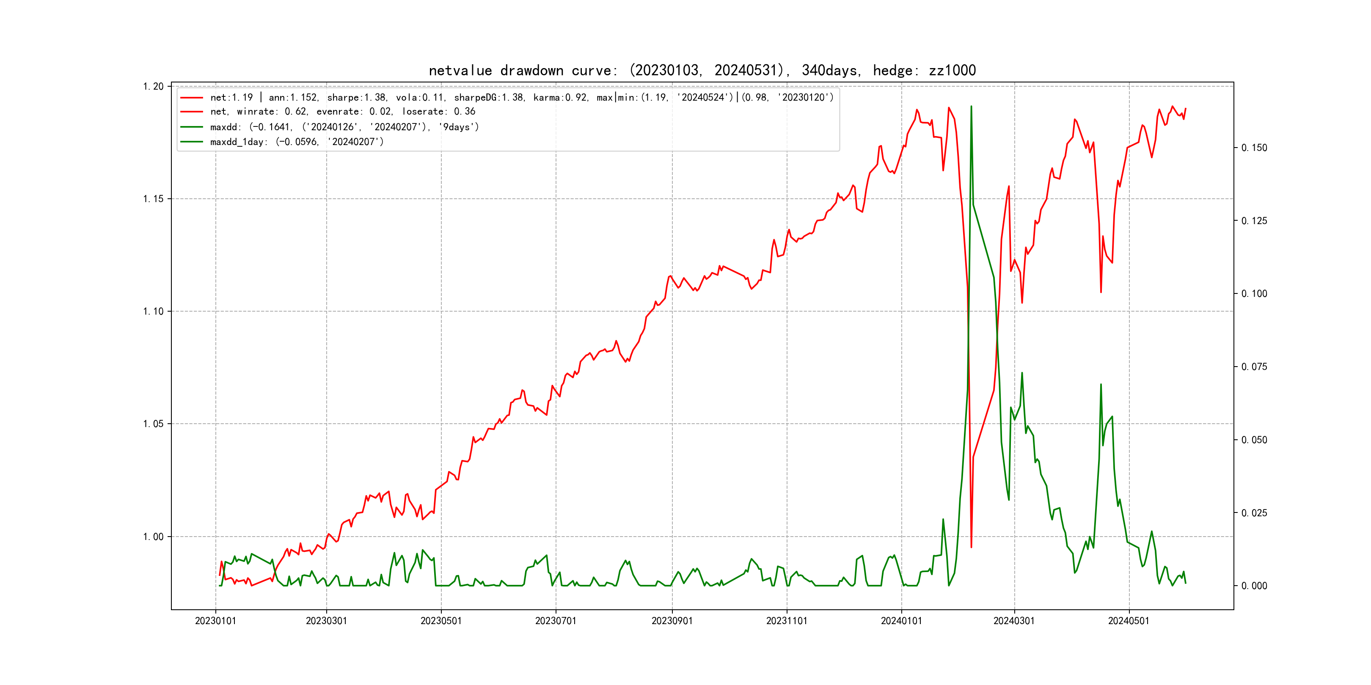Viewport: 1371px width, 685px height.
Task: Select the maxdd -0.1641 legend text
Action: pyautogui.click(x=344, y=127)
